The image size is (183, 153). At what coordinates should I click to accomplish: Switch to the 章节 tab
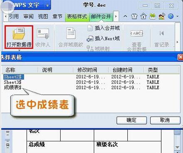pos(57,17)
